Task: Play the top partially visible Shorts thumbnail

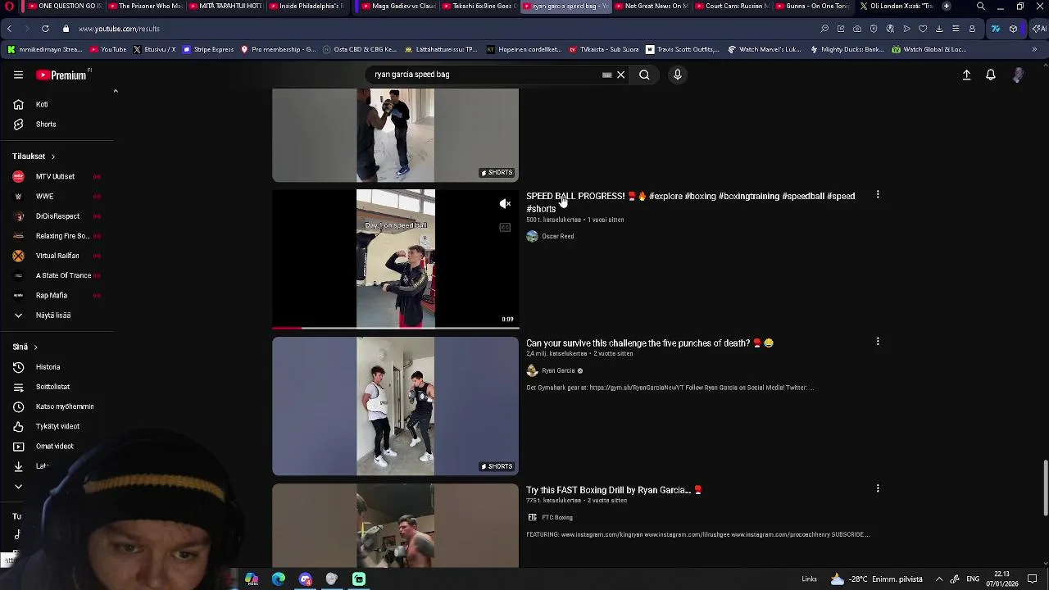Action: click(395, 135)
